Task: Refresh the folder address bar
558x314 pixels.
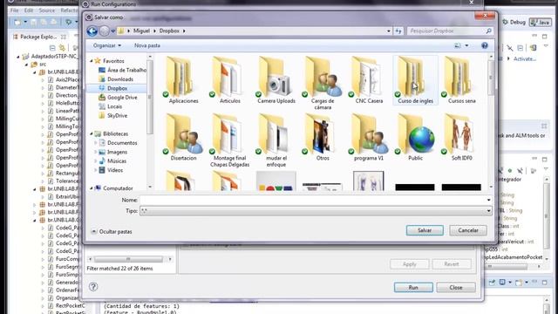Action: pyautogui.click(x=398, y=31)
